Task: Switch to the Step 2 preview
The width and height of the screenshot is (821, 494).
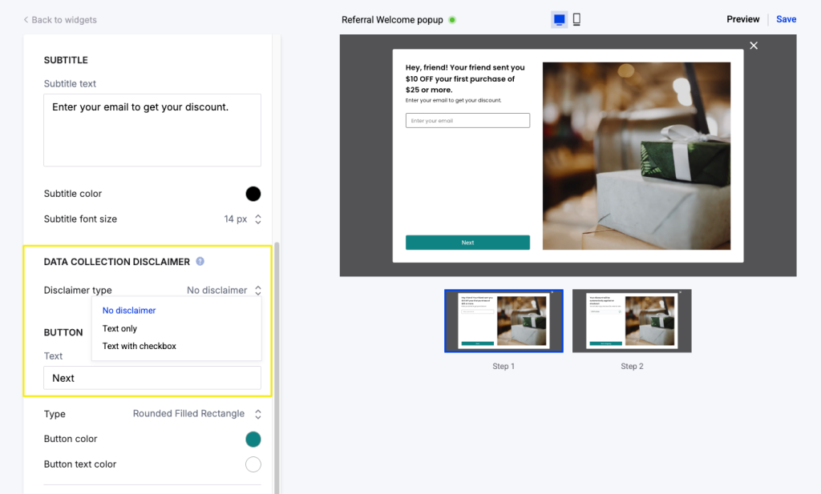Action: click(x=632, y=320)
